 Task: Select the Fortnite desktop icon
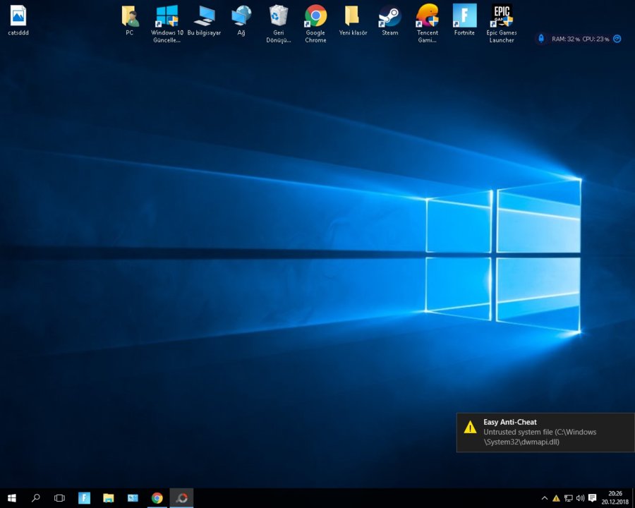click(464, 16)
